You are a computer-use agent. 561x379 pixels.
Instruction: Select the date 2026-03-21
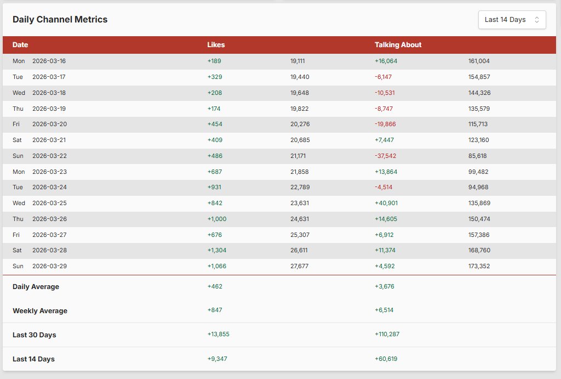point(49,140)
